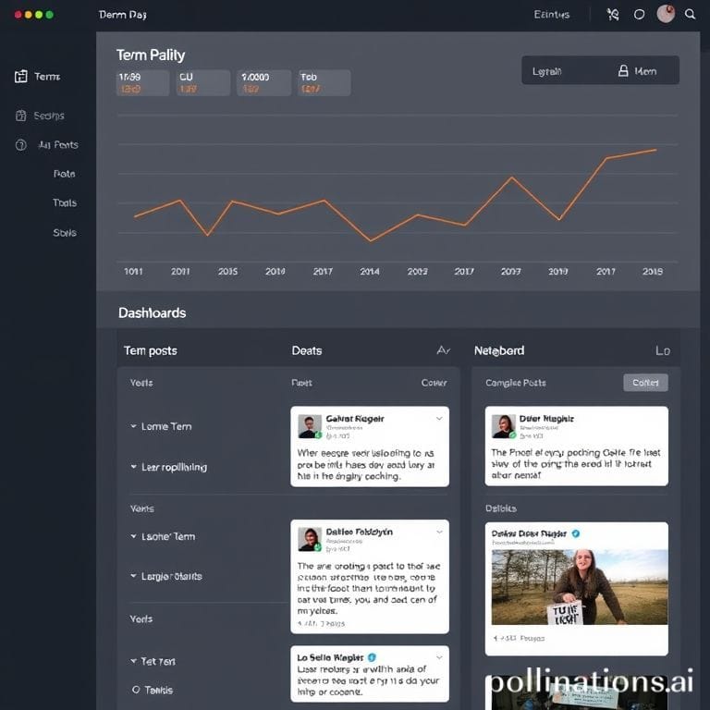Click the Colter button

point(645,383)
